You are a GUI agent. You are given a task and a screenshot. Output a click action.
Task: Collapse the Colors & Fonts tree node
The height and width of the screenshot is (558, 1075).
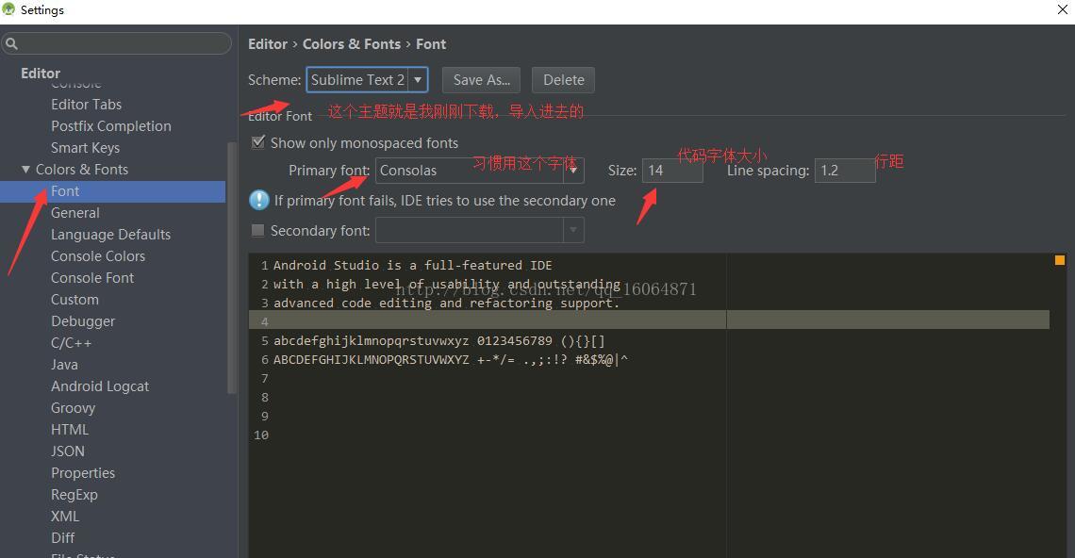(26, 170)
